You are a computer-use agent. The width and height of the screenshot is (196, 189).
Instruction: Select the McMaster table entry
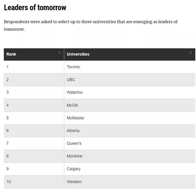pos(76,118)
